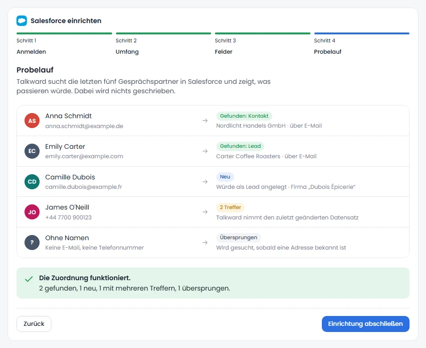Image resolution: width=426 pixels, height=348 pixels.
Task: Click the 'Neu' badge
Action: 225,177
